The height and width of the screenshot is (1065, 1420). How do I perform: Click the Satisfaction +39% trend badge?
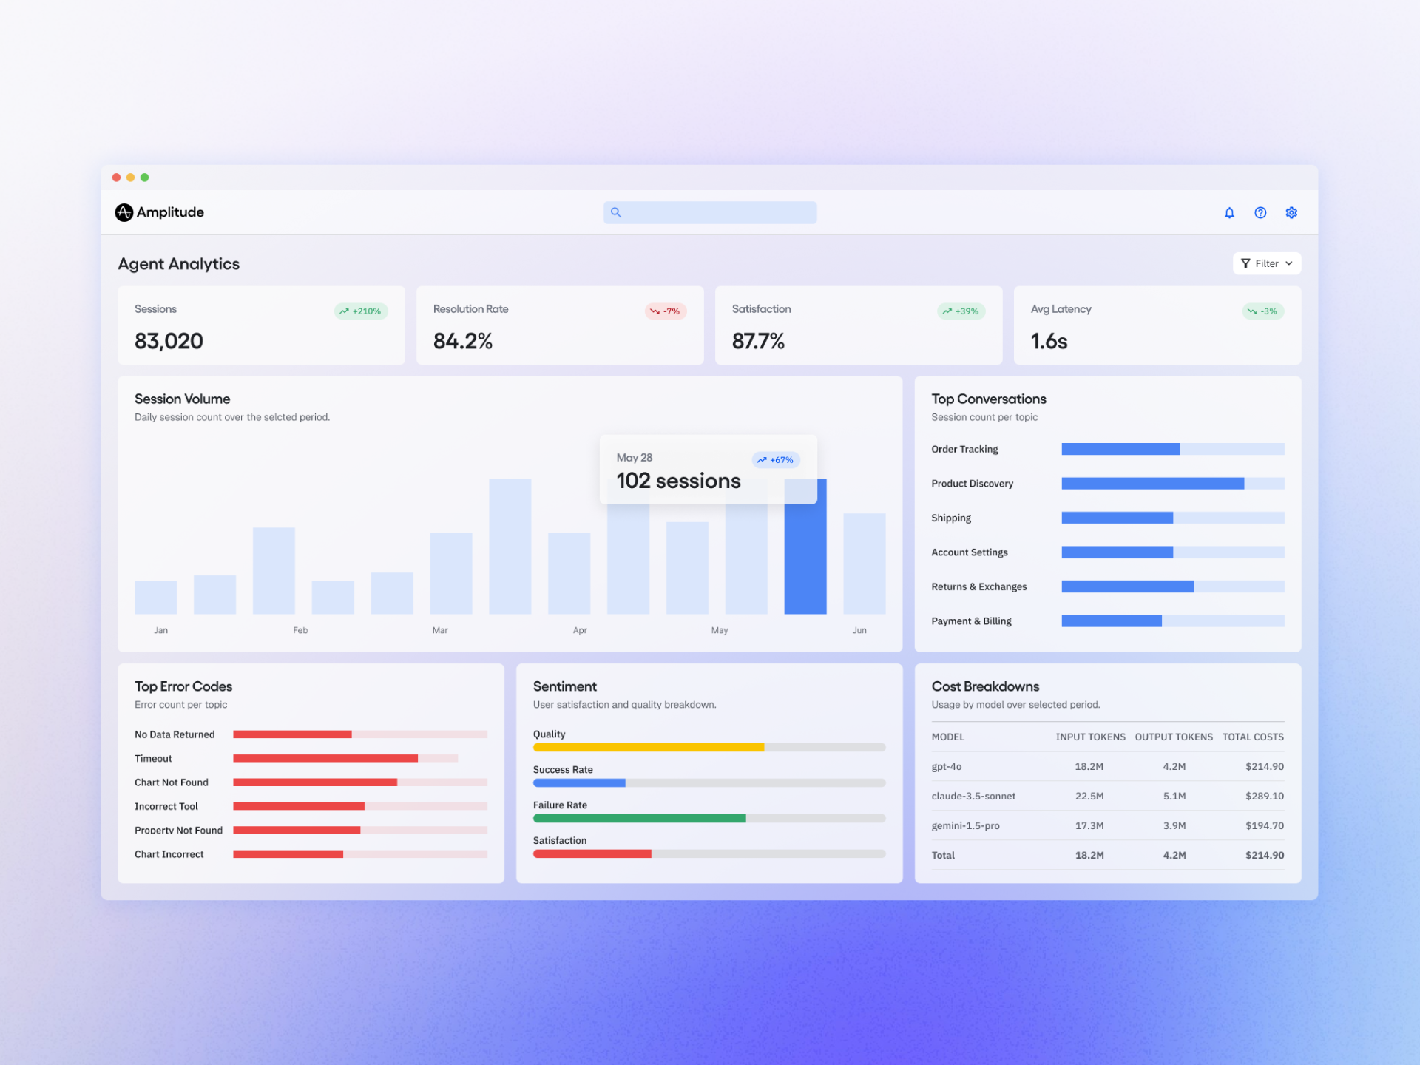pyautogui.click(x=961, y=311)
